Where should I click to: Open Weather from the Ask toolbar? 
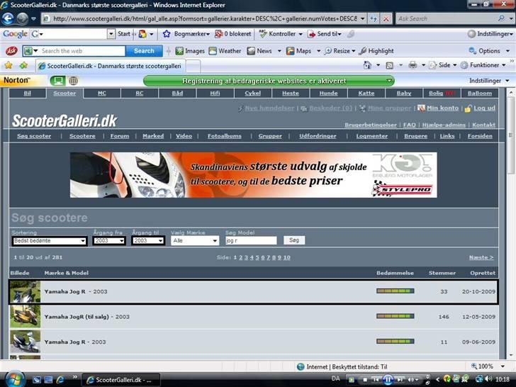tap(225, 51)
